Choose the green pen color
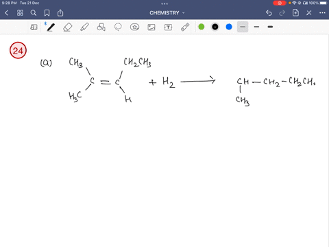Viewport: 329px width, 247px height. tap(202, 27)
